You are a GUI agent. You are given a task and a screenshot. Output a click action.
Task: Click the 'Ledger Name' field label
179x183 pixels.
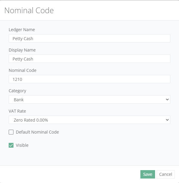[x=22, y=30]
